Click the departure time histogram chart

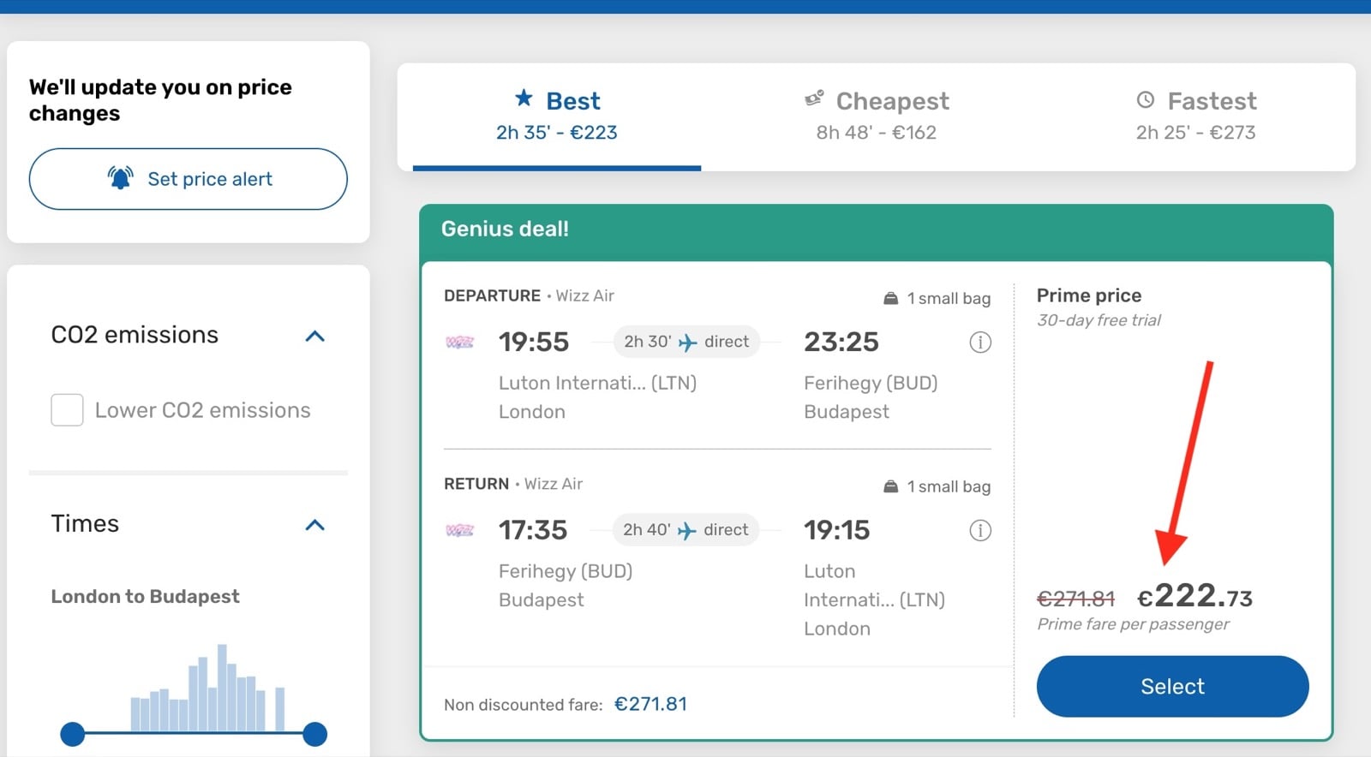coord(208,689)
